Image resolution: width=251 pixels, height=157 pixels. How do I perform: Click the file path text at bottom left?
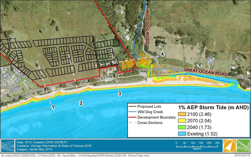(x=75, y=155)
